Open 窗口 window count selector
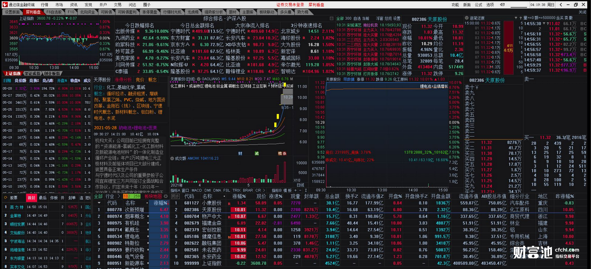 coord(185,191)
